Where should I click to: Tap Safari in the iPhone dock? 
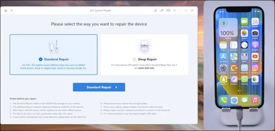[234, 100]
